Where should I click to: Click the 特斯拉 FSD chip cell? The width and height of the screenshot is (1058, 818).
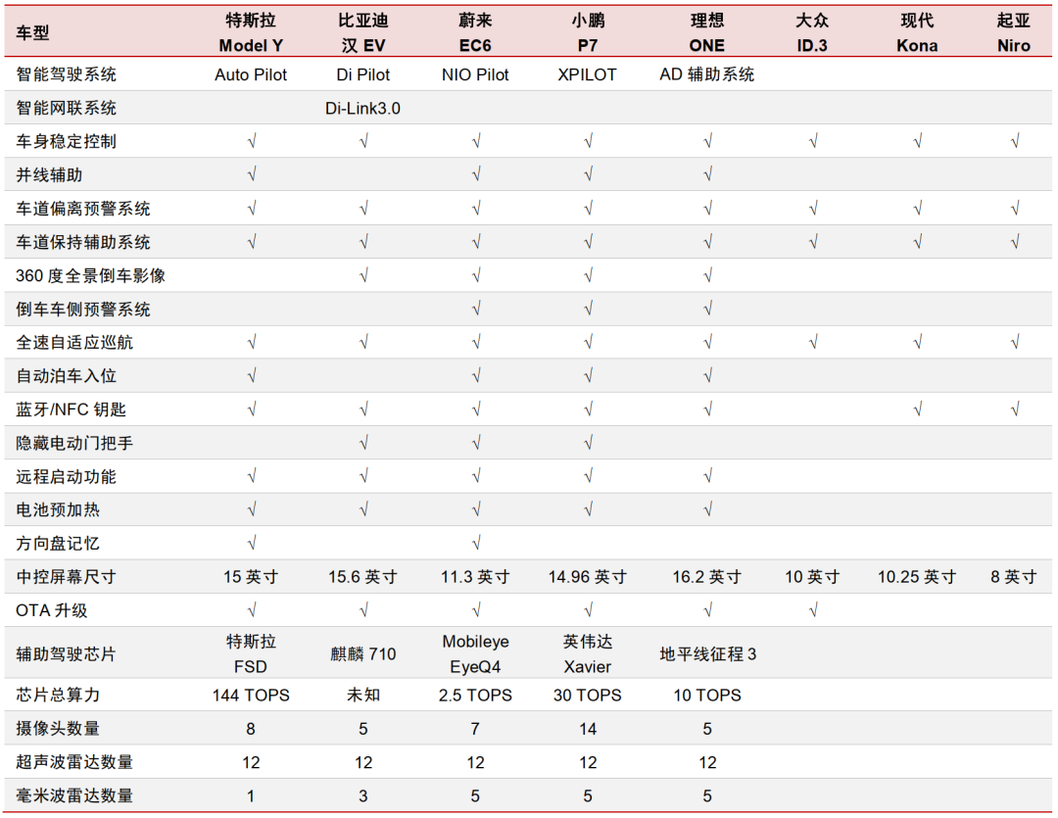click(251, 653)
